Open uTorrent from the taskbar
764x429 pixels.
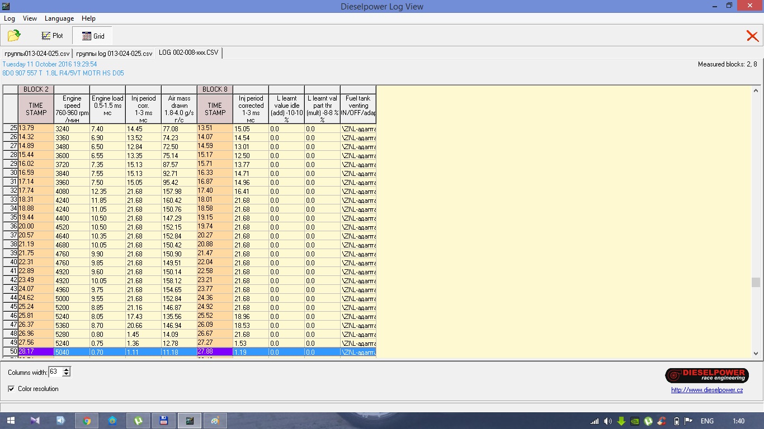tap(138, 421)
